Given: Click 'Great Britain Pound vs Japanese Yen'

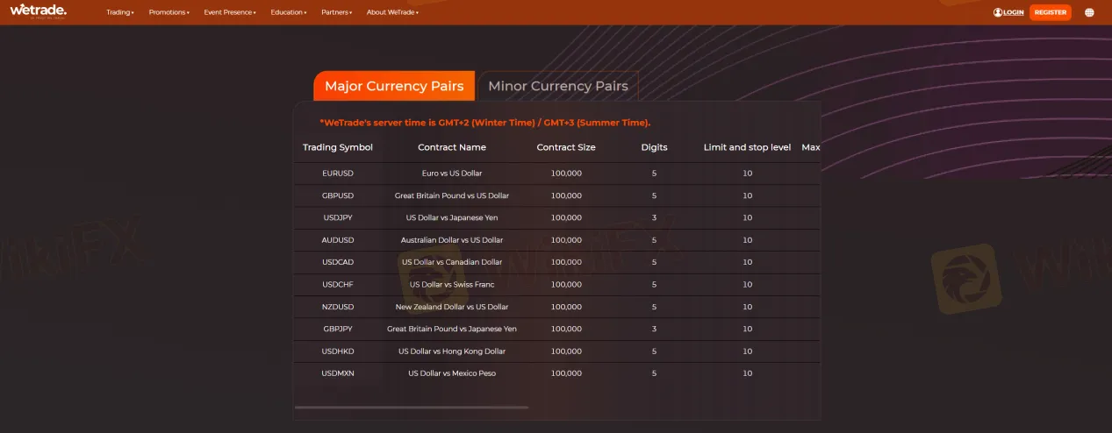Looking at the screenshot, I should pos(452,329).
